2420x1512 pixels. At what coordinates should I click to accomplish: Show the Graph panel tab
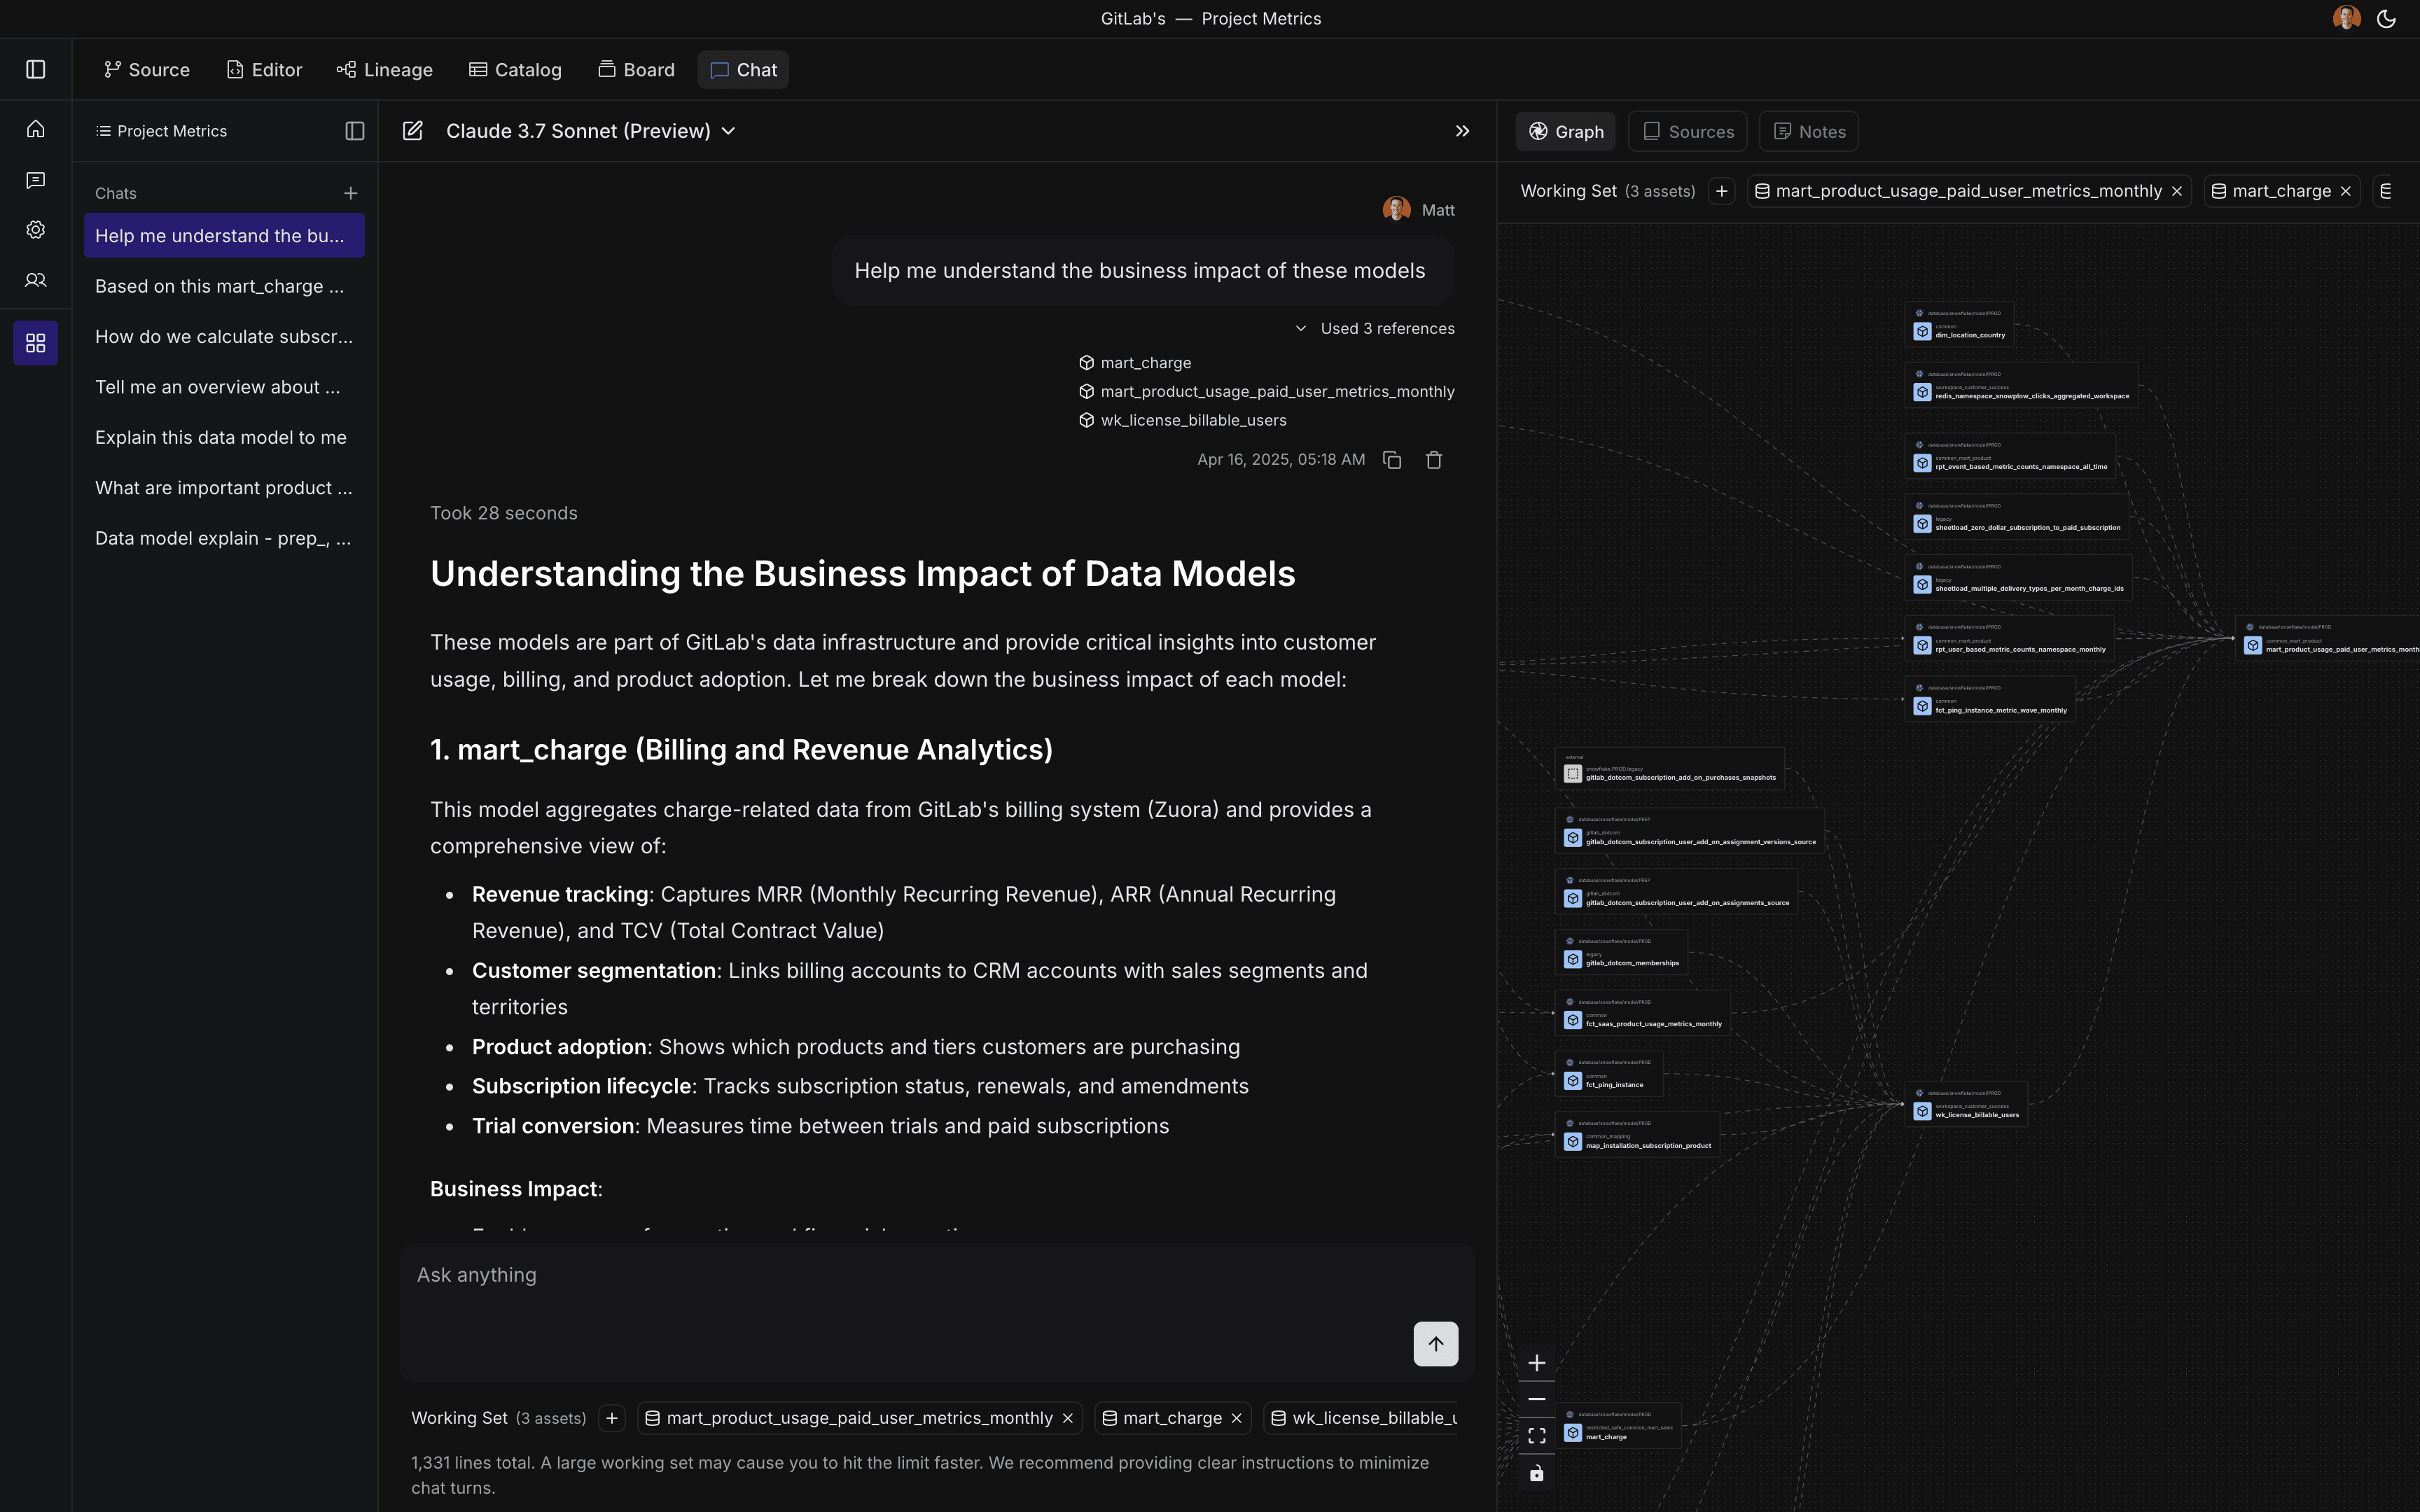point(1566,132)
